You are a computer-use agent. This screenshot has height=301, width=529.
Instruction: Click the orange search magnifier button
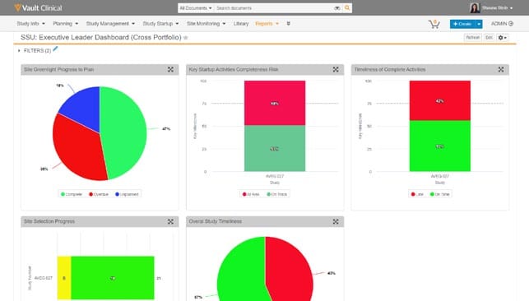tap(347, 7)
